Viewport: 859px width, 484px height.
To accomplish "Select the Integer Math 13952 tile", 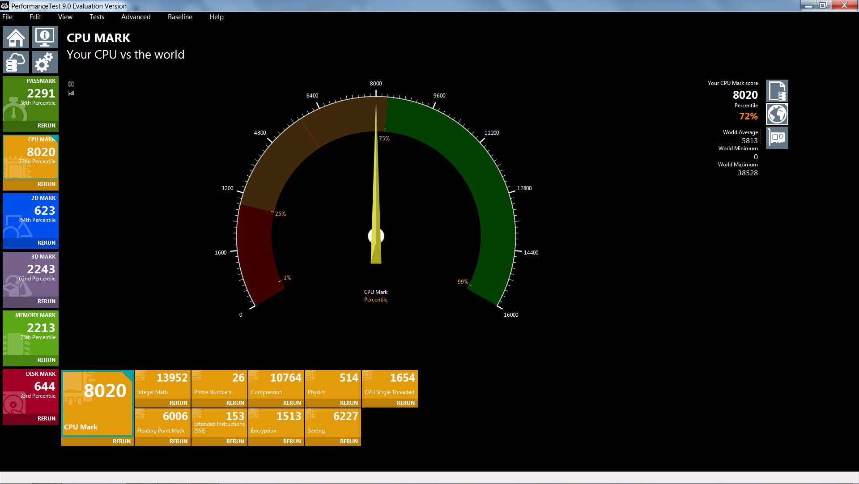I will tap(162, 384).
